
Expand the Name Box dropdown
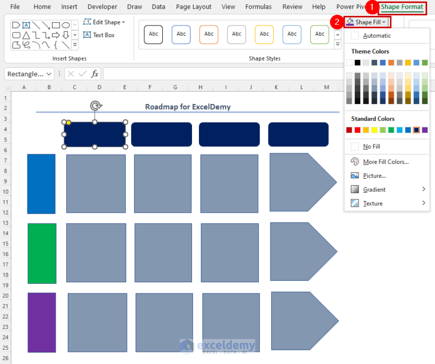tap(49, 74)
